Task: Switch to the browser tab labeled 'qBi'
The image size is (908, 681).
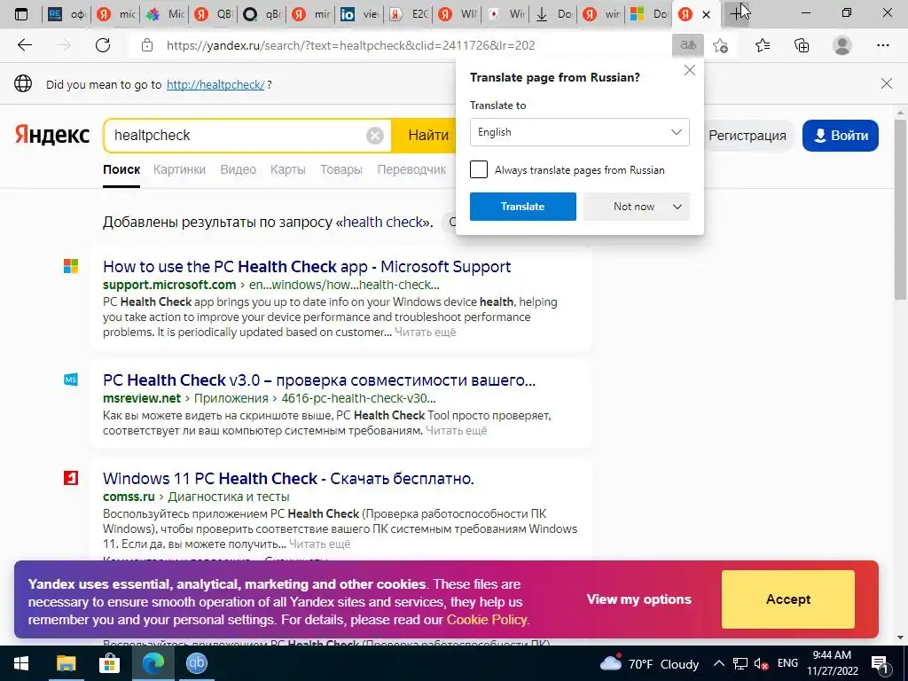Action: click(262, 14)
